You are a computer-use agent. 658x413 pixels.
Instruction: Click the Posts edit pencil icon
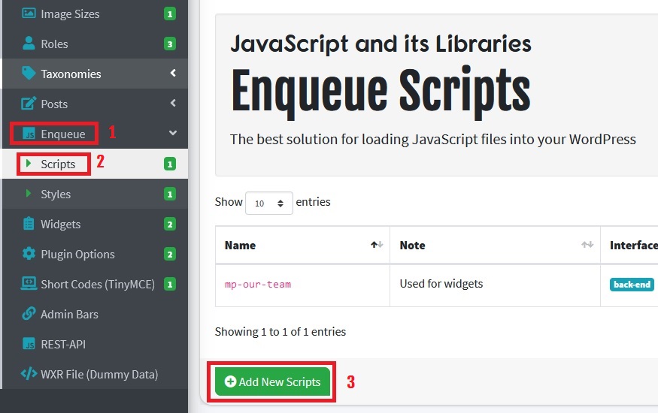29,104
